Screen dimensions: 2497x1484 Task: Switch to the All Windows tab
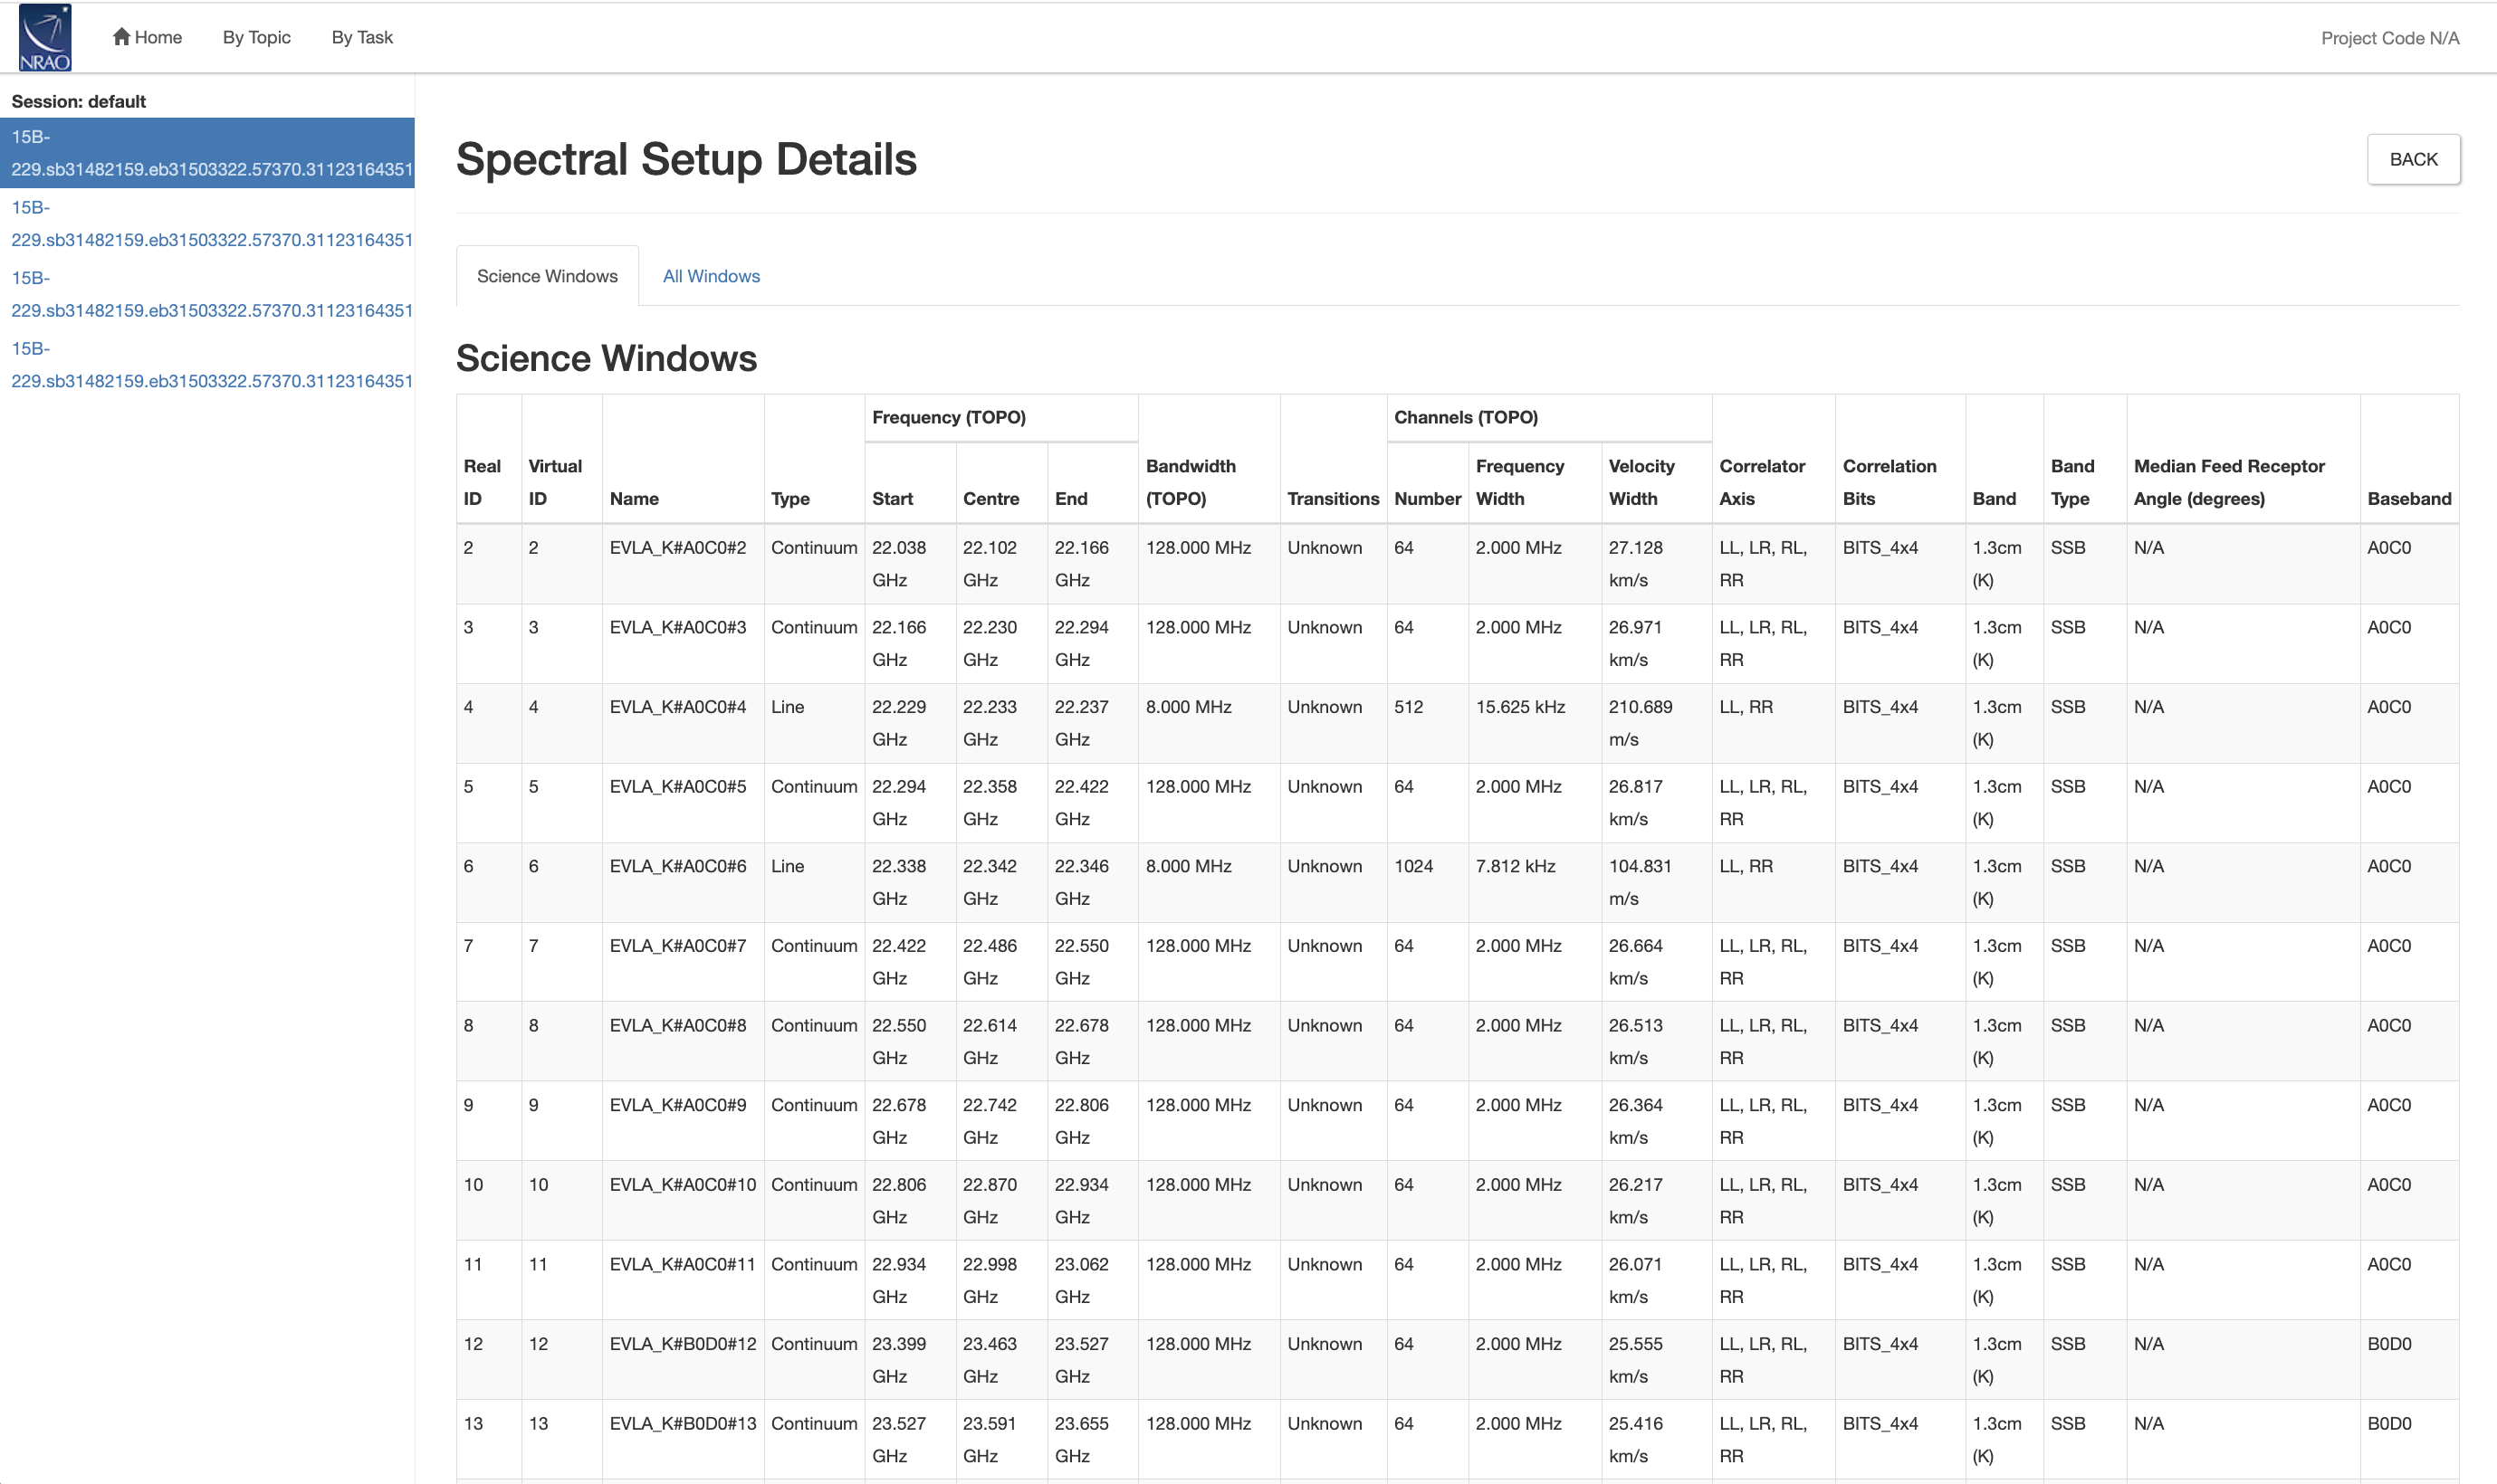click(712, 276)
